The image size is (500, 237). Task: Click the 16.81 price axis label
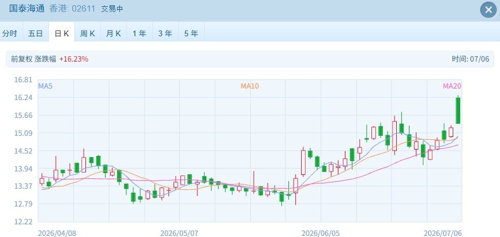coord(23,79)
